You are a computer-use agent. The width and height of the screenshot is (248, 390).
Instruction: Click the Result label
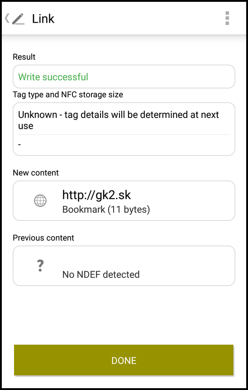pyautogui.click(x=24, y=57)
